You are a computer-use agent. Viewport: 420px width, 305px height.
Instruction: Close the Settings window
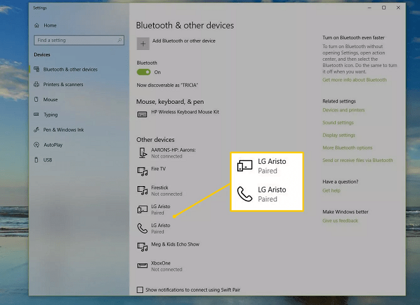coord(398,8)
